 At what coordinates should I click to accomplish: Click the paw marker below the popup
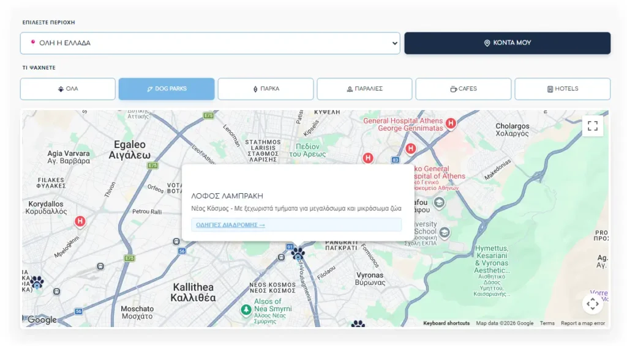(298, 254)
